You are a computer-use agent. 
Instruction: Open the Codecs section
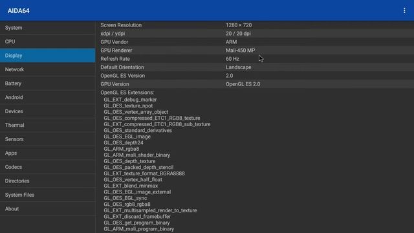(x=47, y=167)
